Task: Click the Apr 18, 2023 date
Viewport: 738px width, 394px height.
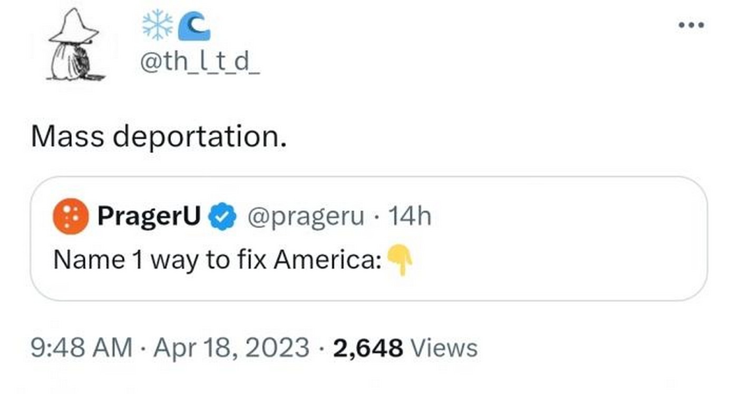Action: (x=231, y=348)
